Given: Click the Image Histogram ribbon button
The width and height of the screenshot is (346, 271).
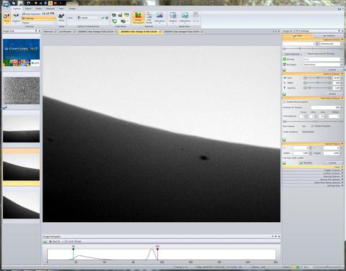Looking at the screenshot, I should pos(138,18).
